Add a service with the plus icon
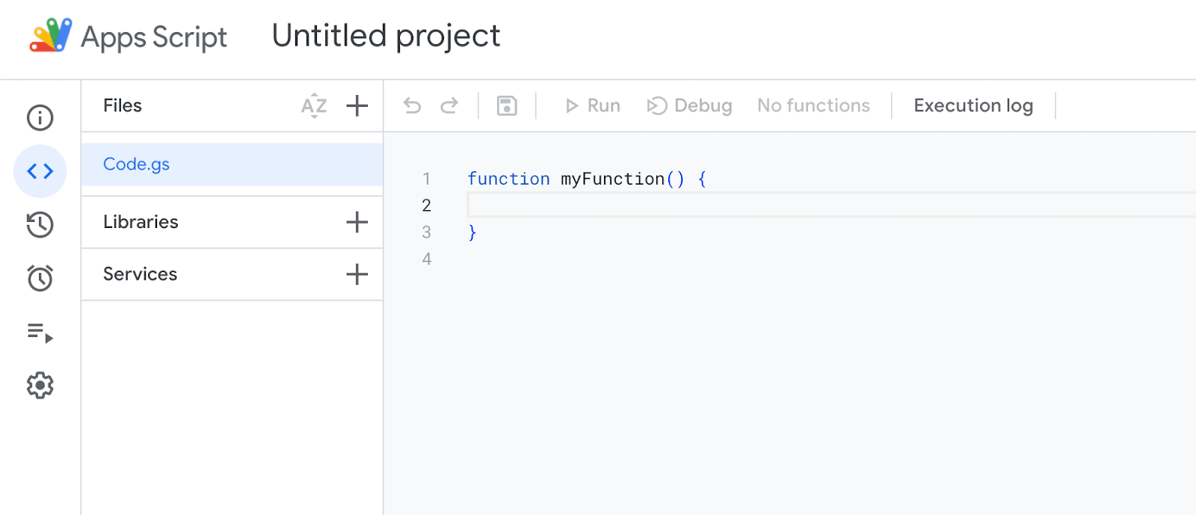1196x515 pixels. 357,274
